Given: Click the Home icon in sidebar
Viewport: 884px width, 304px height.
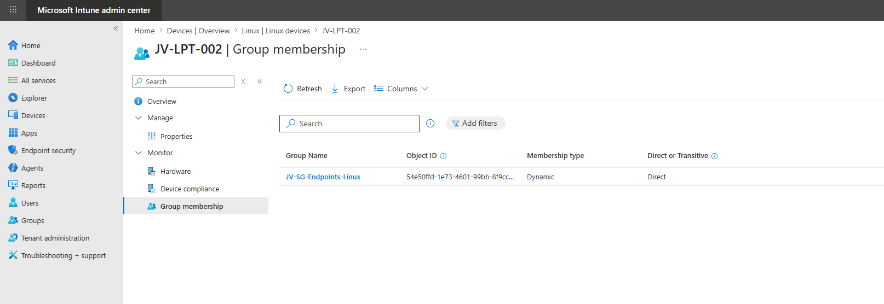Looking at the screenshot, I should (13, 45).
